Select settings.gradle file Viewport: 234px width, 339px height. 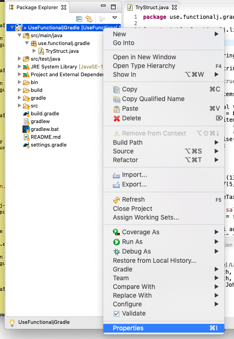click(x=49, y=145)
